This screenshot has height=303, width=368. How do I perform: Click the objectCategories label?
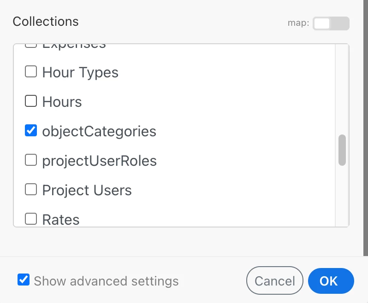click(x=99, y=131)
